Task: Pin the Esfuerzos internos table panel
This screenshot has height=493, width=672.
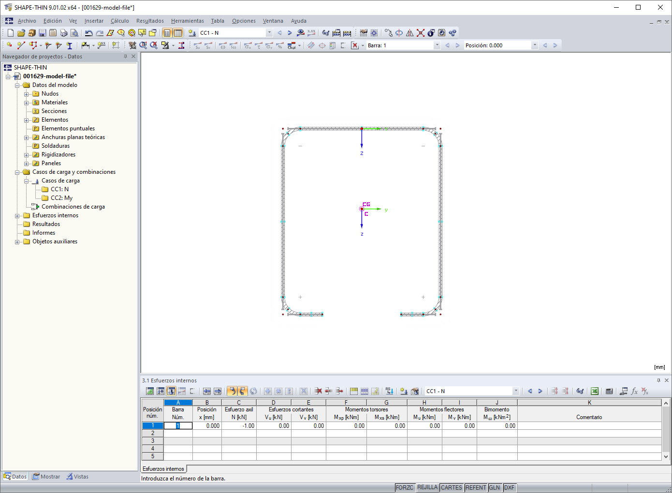Action: click(x=658, y=380)
